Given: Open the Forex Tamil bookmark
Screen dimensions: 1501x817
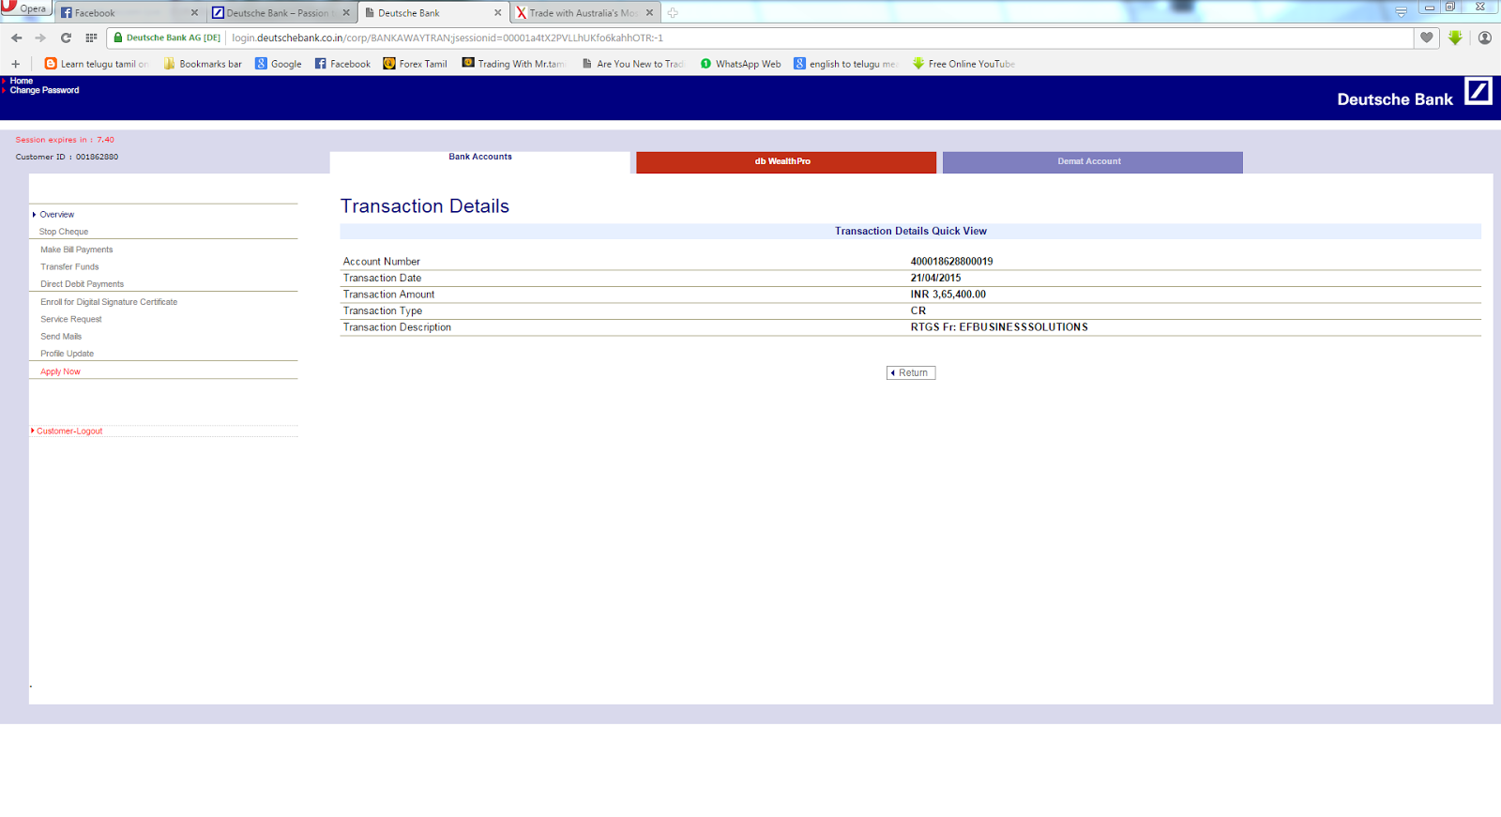Looking at the screenshot, I should click(416, 64).
